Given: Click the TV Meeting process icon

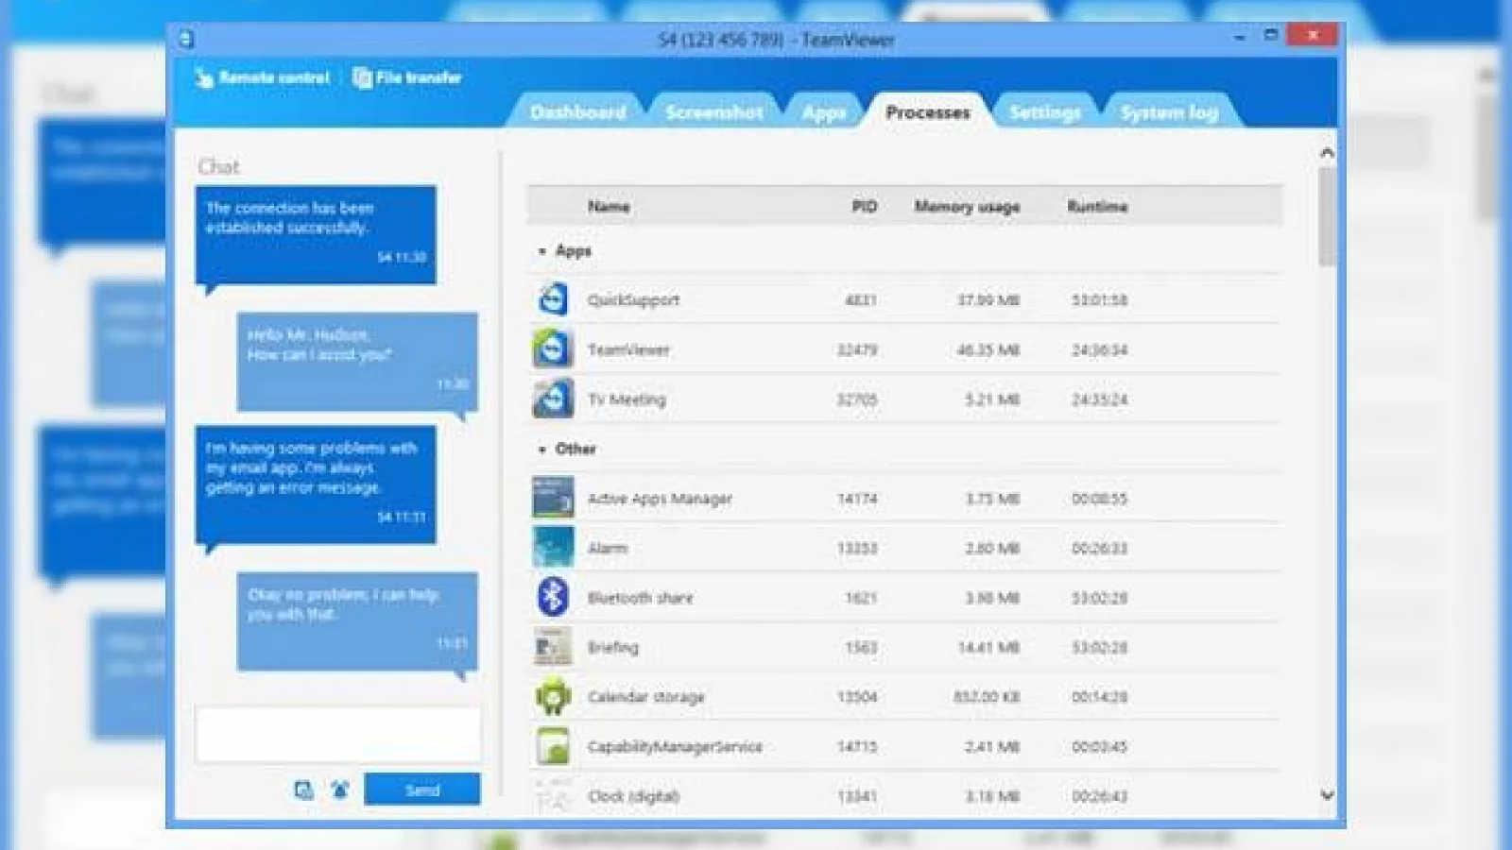Looking at the screenshot, I should coord(553,399).
